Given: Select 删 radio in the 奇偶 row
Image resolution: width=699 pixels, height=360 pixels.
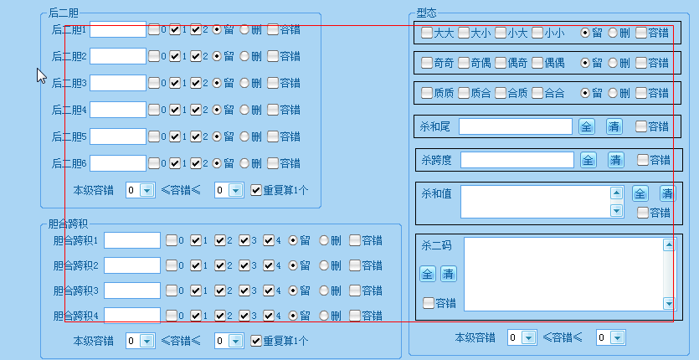Looking at the screenshot, I should click(613, 63).
